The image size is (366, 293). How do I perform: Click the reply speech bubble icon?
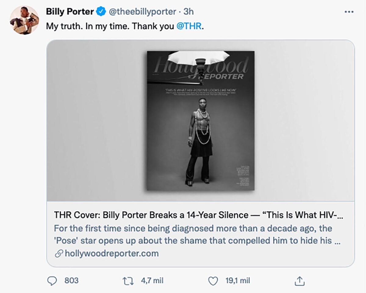(x=52, y=280)
